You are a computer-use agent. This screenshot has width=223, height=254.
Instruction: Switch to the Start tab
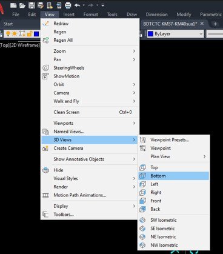(8, 24)
